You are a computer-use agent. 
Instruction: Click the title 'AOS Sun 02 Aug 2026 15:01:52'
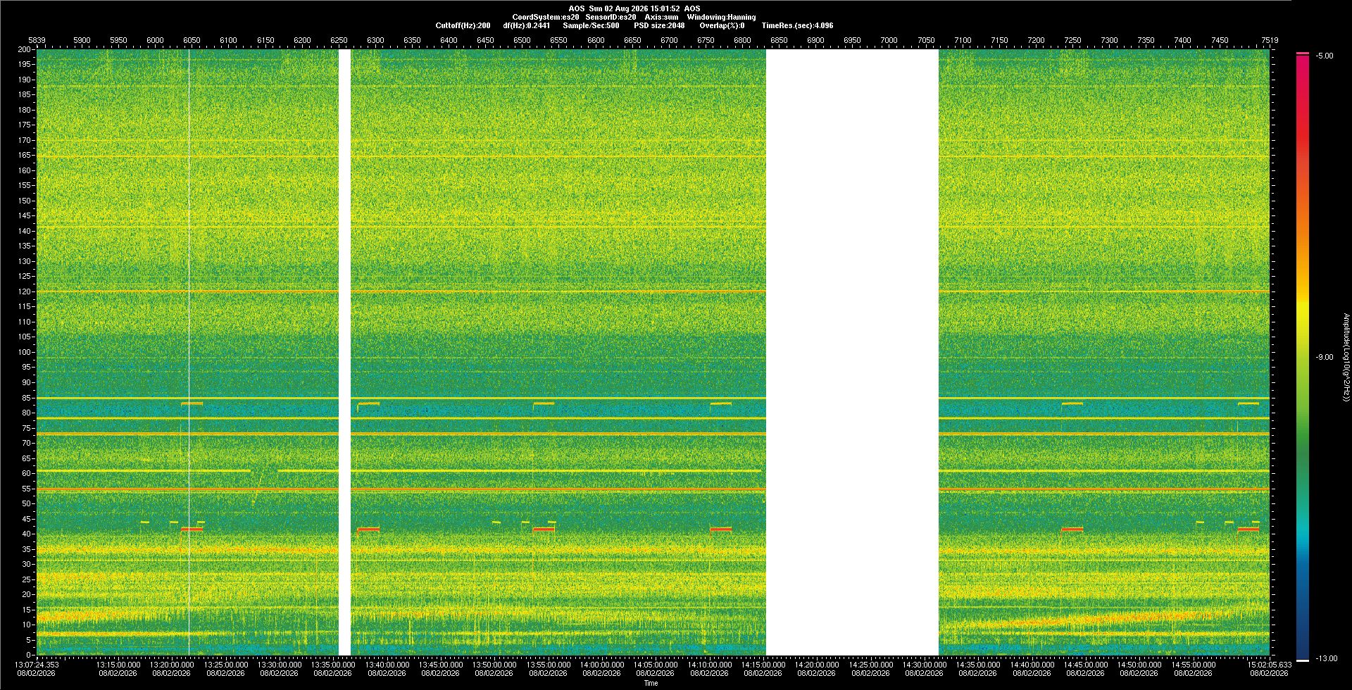[625, 8]
